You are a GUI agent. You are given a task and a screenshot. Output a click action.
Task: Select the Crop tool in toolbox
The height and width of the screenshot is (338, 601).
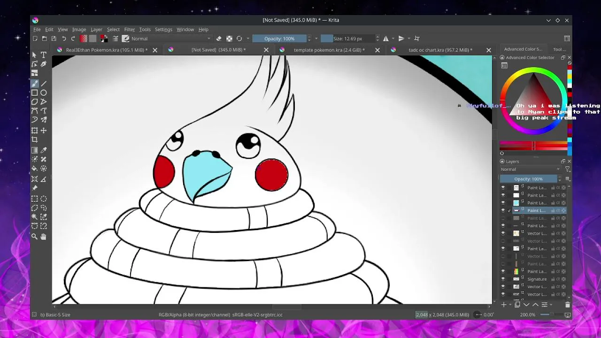pyautogui.click(x=34, y=139)
